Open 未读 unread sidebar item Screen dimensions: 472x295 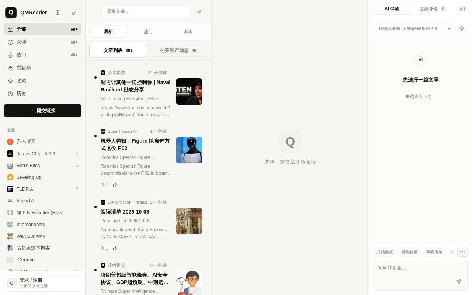point(42,42)
